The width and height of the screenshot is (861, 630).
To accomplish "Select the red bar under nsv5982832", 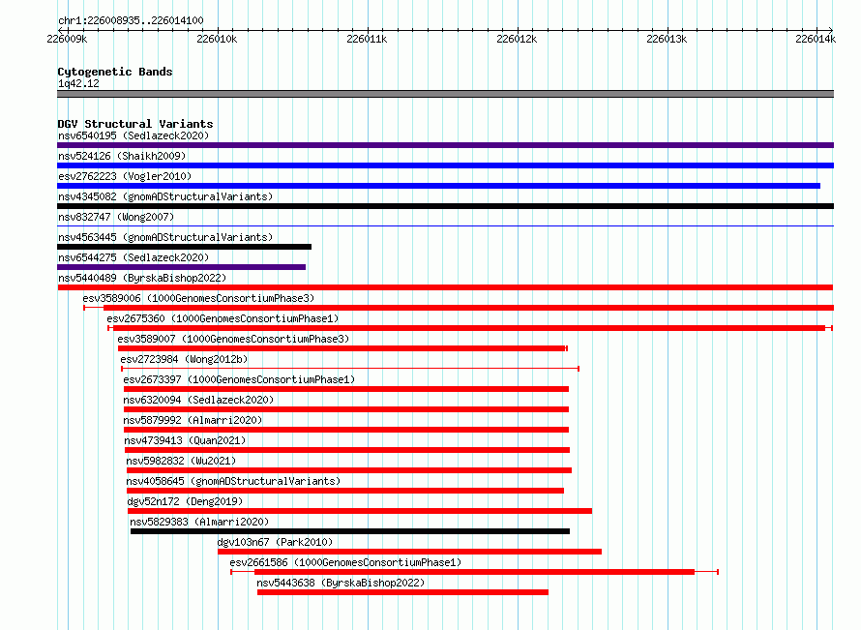I will [x=349, y=470].
